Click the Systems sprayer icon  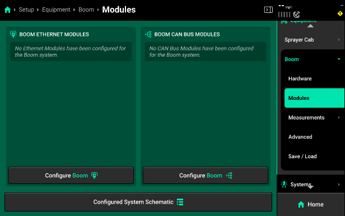[284, 184]
